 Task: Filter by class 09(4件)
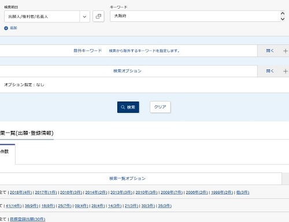[x=81, y=206]
